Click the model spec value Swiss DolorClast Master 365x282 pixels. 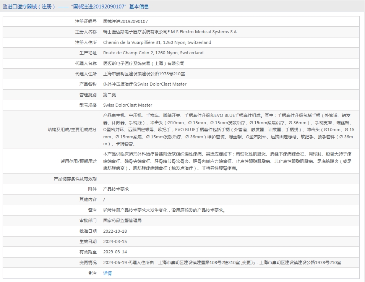click(127, 105)
